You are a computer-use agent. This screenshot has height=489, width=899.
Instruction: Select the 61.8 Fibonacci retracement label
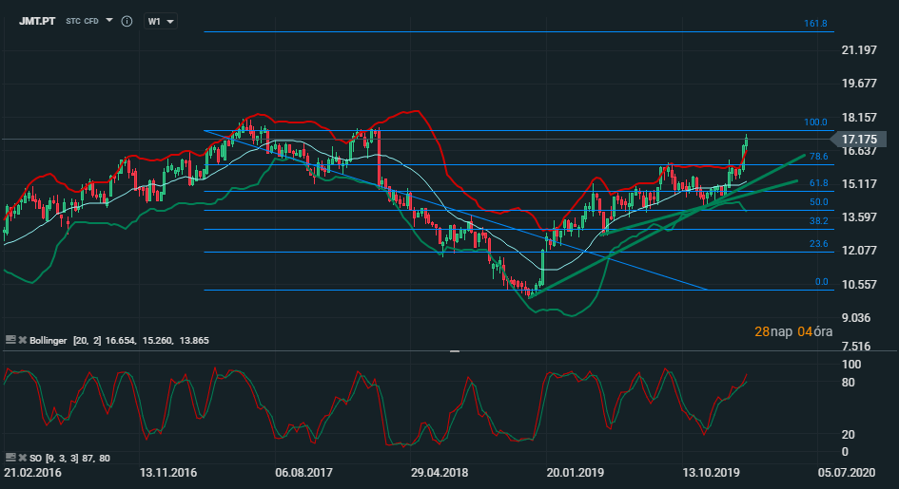pos(819,183)
